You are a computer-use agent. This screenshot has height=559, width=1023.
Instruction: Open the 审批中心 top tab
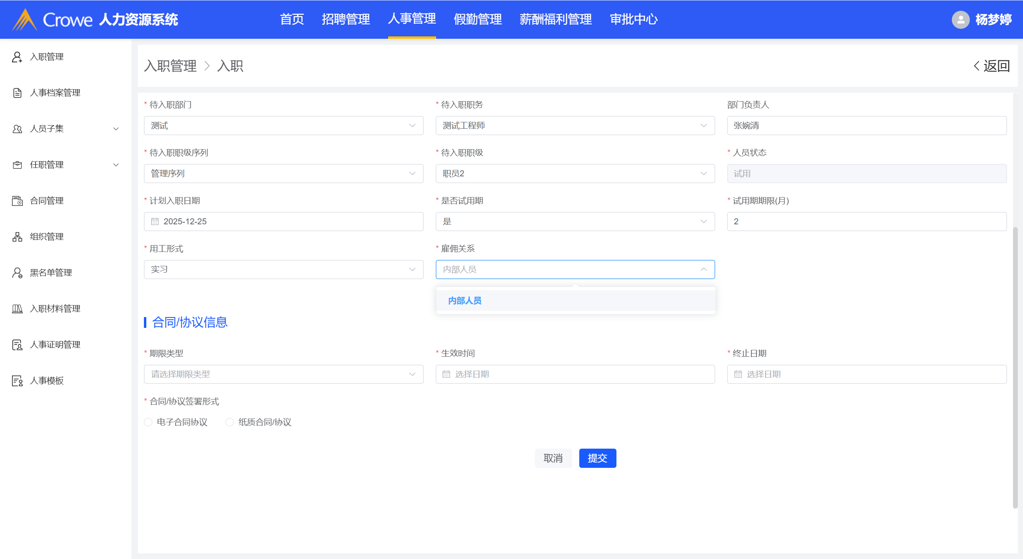[634, 19]
